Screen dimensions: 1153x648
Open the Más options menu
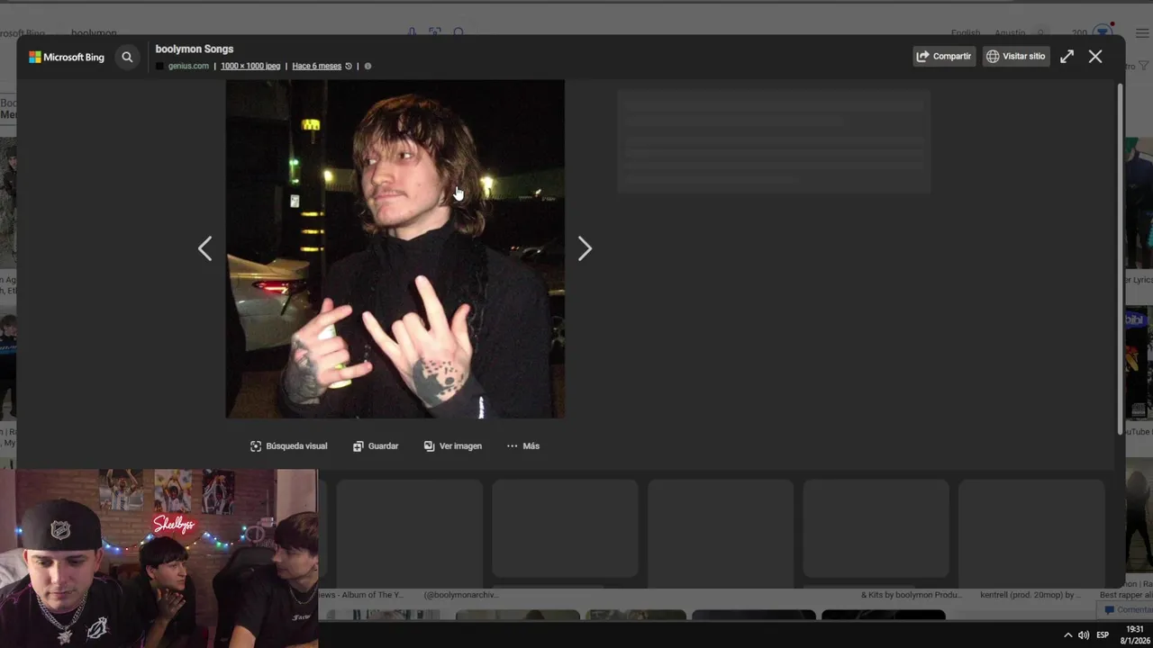(523, 445)
